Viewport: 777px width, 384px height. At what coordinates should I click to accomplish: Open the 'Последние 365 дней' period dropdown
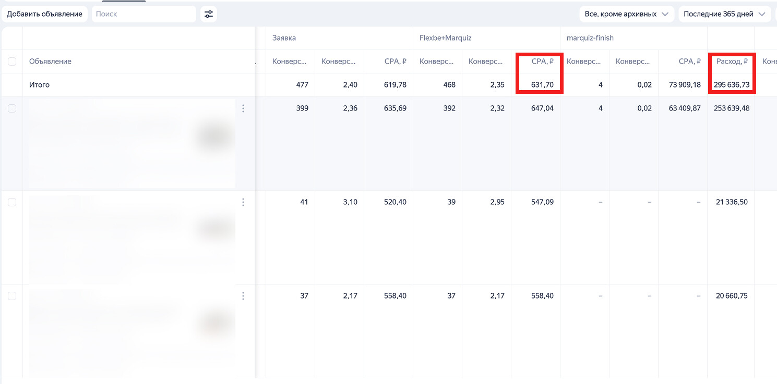click(724, 14)
